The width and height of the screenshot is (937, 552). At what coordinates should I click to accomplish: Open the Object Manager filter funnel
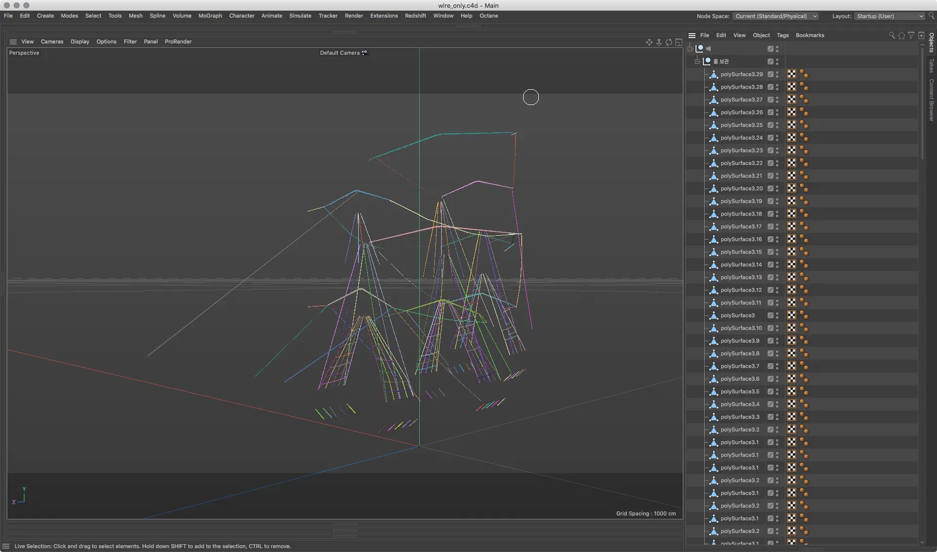pyautogui.click(x=911, y=35)
